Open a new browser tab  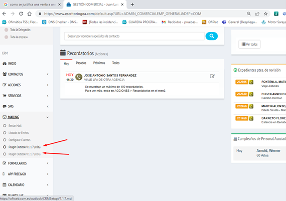point(132,5)
